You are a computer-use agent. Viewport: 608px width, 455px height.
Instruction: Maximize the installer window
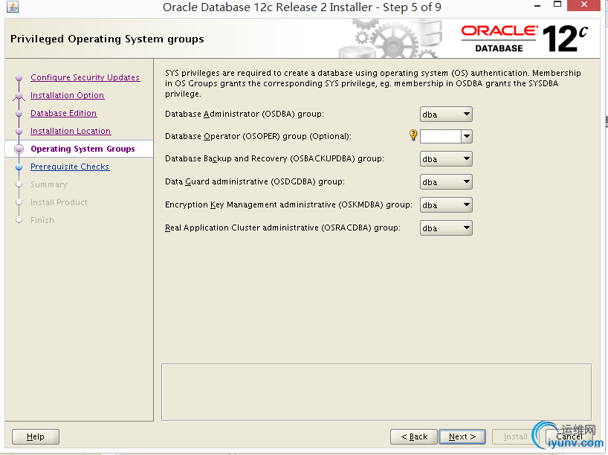[557, 4]
